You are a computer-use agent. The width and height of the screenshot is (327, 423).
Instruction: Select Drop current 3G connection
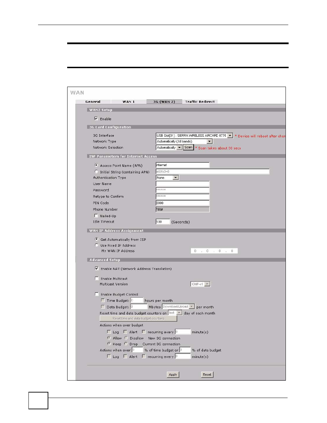tap(126, 344)
